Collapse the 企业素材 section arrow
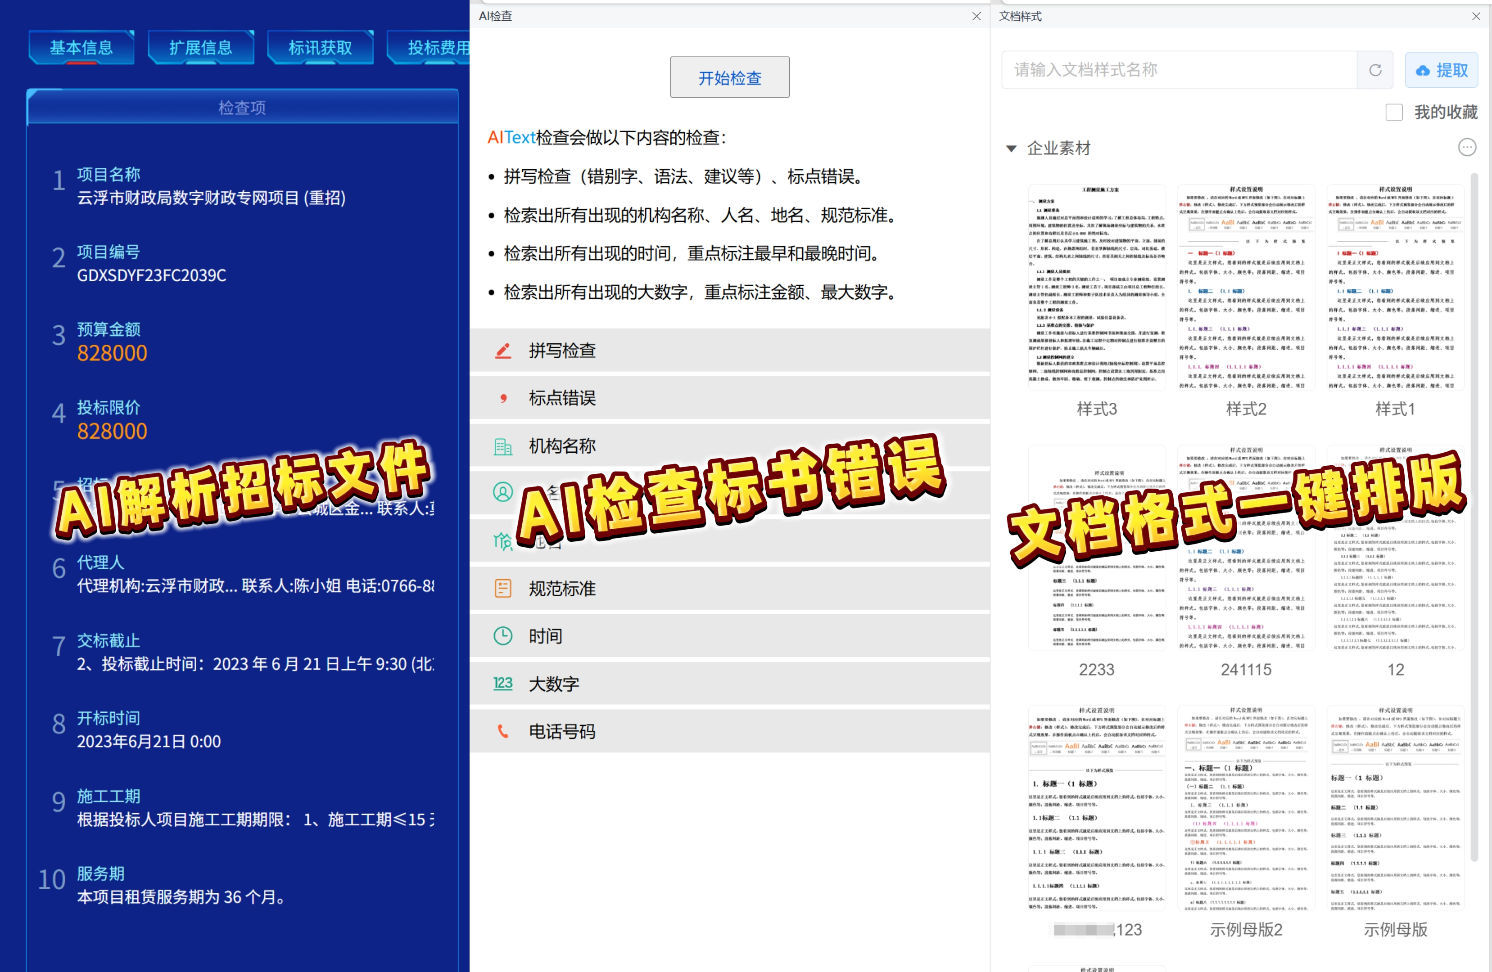 point(1011,148)
